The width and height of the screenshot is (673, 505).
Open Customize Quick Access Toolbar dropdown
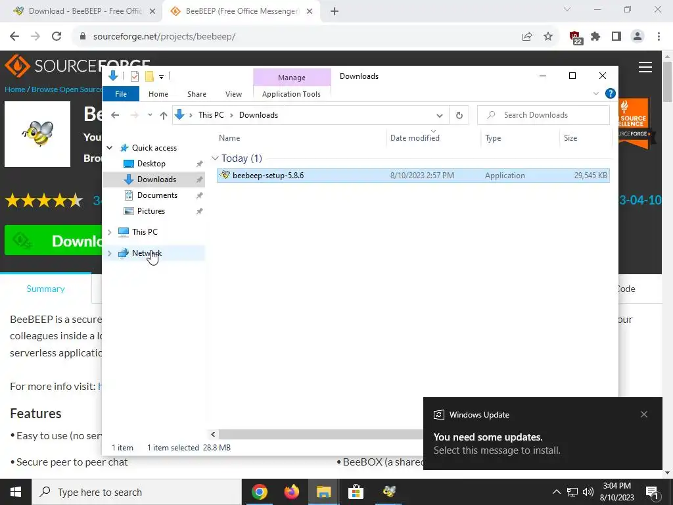[162, 77]
